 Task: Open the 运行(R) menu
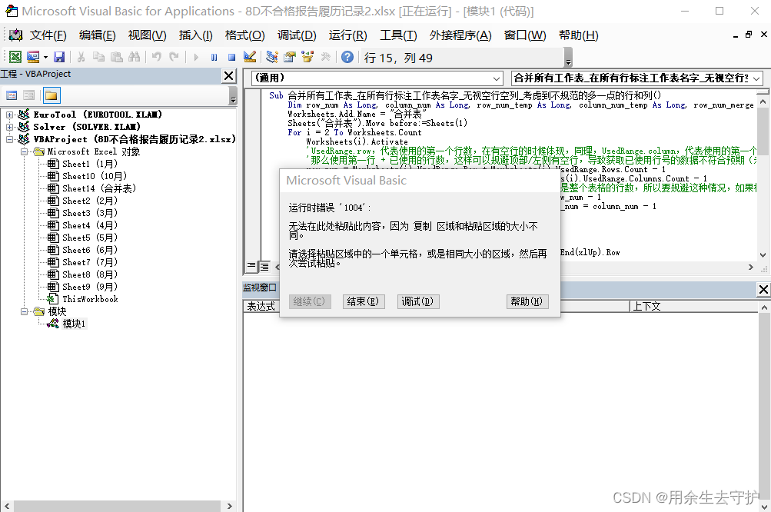tap(347, 35)
